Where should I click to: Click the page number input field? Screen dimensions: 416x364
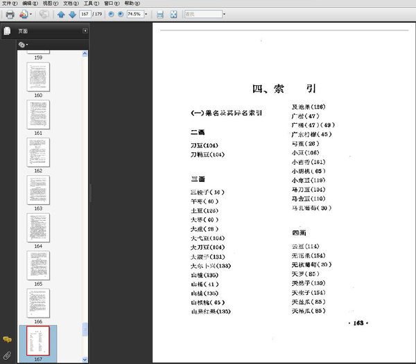(86, 15)
